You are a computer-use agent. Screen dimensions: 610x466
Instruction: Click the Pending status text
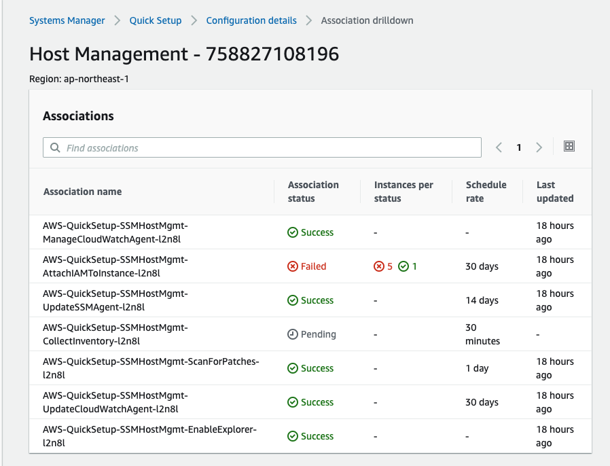tap(318, 334)
